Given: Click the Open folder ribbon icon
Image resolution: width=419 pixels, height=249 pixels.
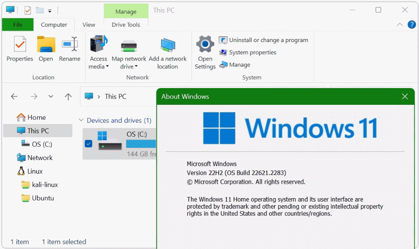Looking at the screenshot, I should [46, 49].
